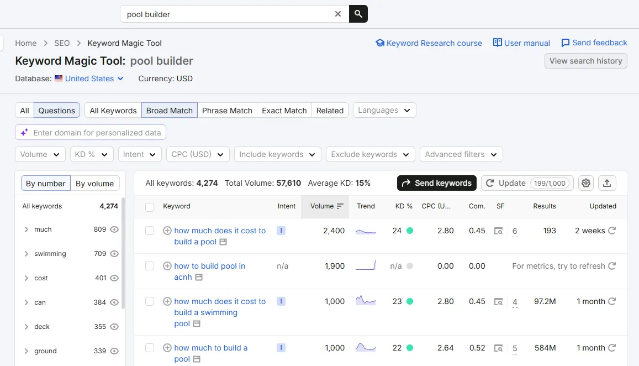639x366 pixels.
Task: Switch to Phrase Match tab
Action: (227, 110)
